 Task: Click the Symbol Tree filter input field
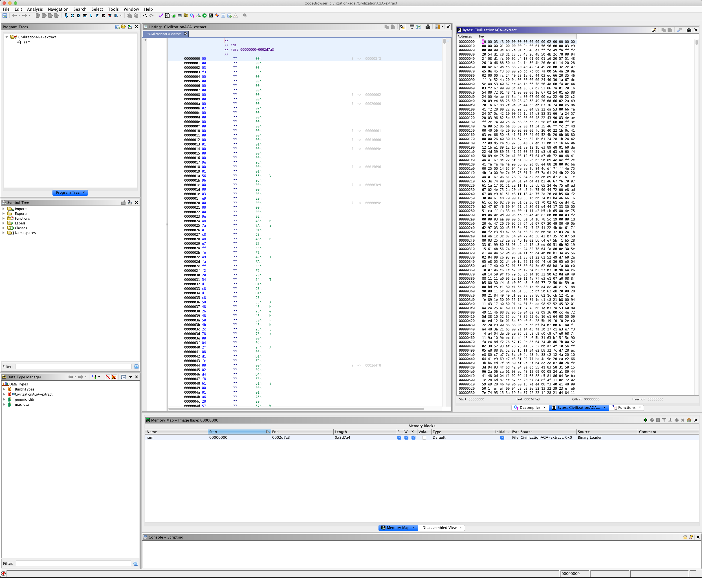(73, 367)
